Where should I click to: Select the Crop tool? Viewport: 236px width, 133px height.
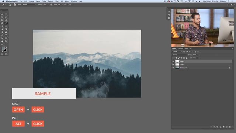pyautogui.click(x=2, y=20)
